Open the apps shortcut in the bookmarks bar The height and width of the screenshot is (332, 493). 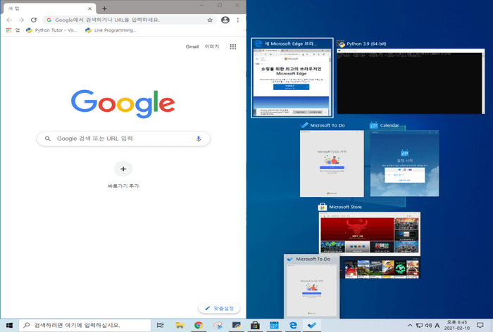click(13, 30)
